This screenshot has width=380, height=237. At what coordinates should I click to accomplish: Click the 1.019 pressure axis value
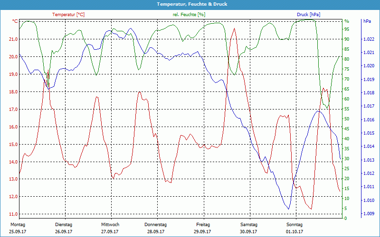click(369, 79)
